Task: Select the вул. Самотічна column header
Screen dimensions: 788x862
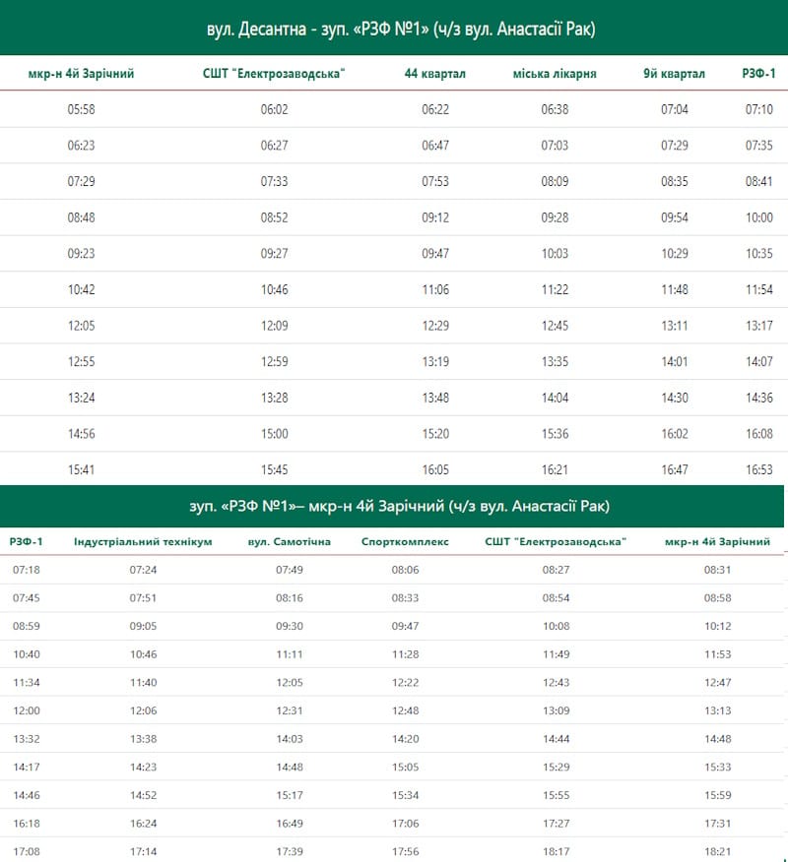Action: pyautogui.click(x=289, y=541)
